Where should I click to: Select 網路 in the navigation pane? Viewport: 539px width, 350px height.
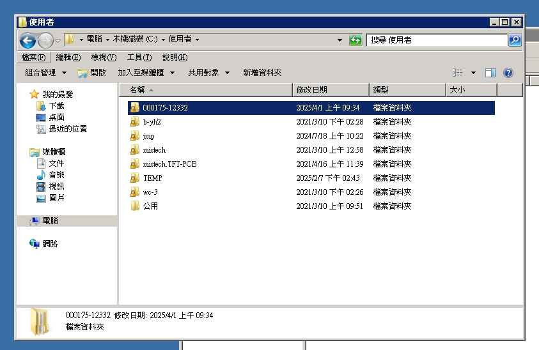coord(50,244)
